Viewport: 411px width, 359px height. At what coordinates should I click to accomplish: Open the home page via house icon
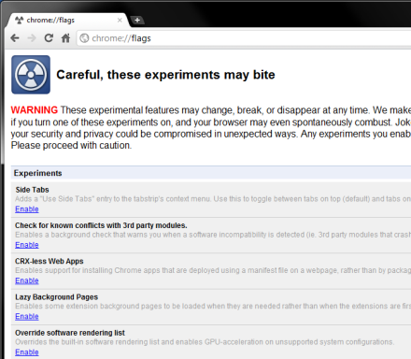[65, 38]
